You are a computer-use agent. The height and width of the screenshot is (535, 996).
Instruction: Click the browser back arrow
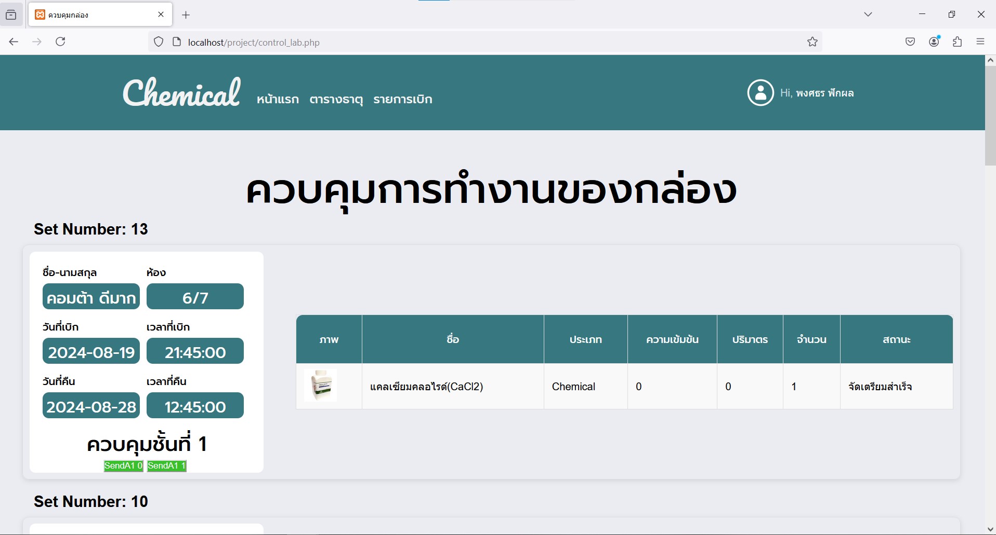coord(14,42)
